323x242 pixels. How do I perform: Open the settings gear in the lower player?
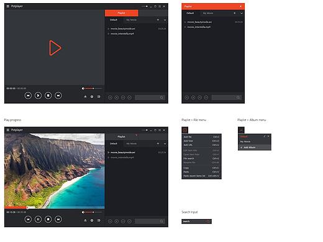pos(92,220)
